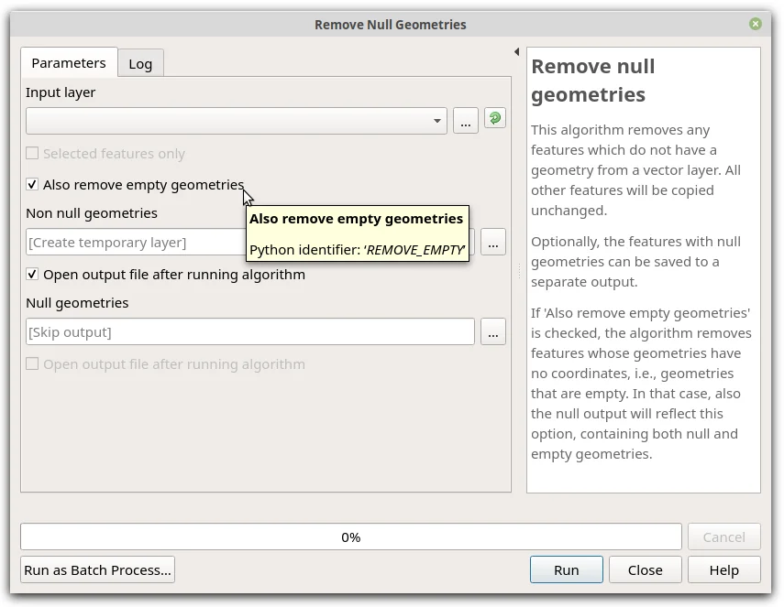
Task: Browse for input layer using ellipsis button
Action: coord(466,121)
